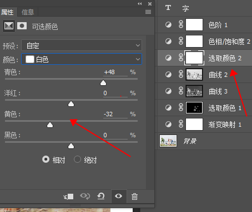Viewport: 252px width, 212px height.
Task: Reset adjustment to defaults icon
Action: tap(101, 196)
